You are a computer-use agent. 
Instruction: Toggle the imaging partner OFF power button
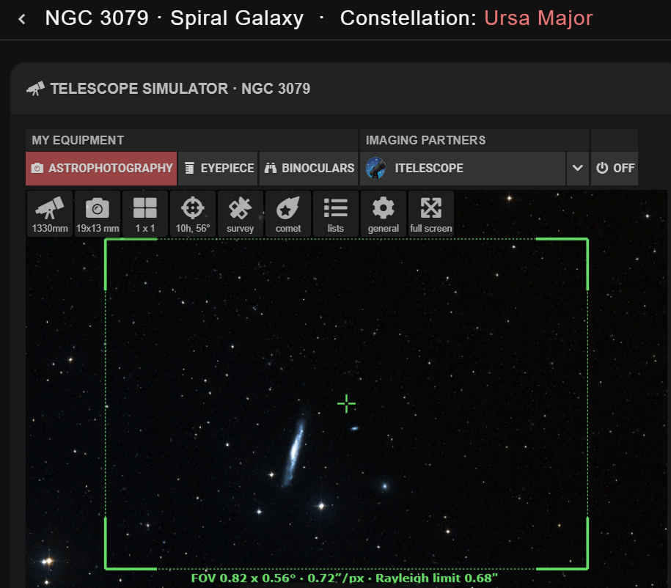[615, 168]
